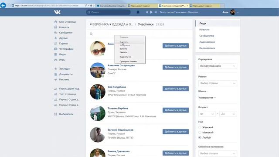Play the track in header player

(x=151, y=12)
